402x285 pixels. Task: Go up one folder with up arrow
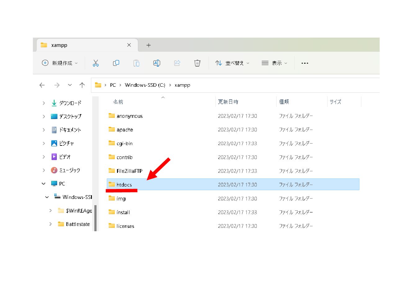(82, 85)
